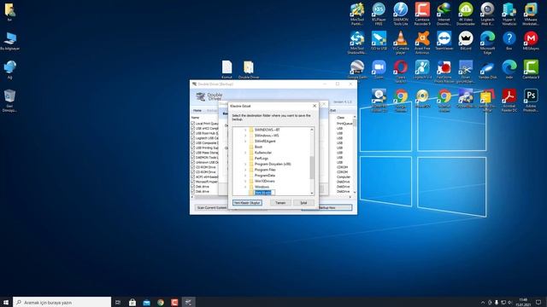The image size is (547, 307).
Task: Click the taskbar search box
Action: tap(62, 302)
